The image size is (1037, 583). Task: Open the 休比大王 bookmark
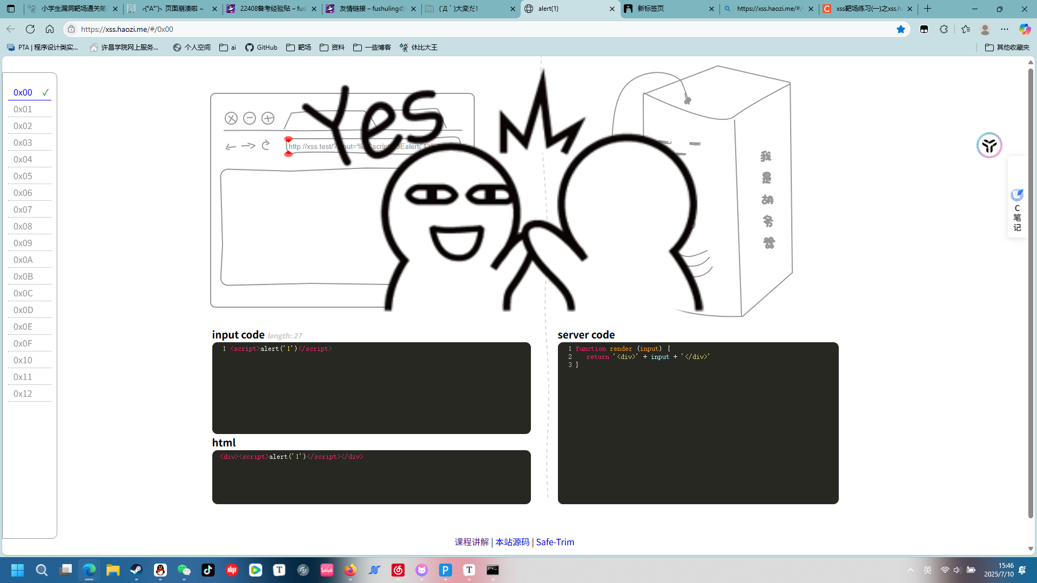pos(419,48)
